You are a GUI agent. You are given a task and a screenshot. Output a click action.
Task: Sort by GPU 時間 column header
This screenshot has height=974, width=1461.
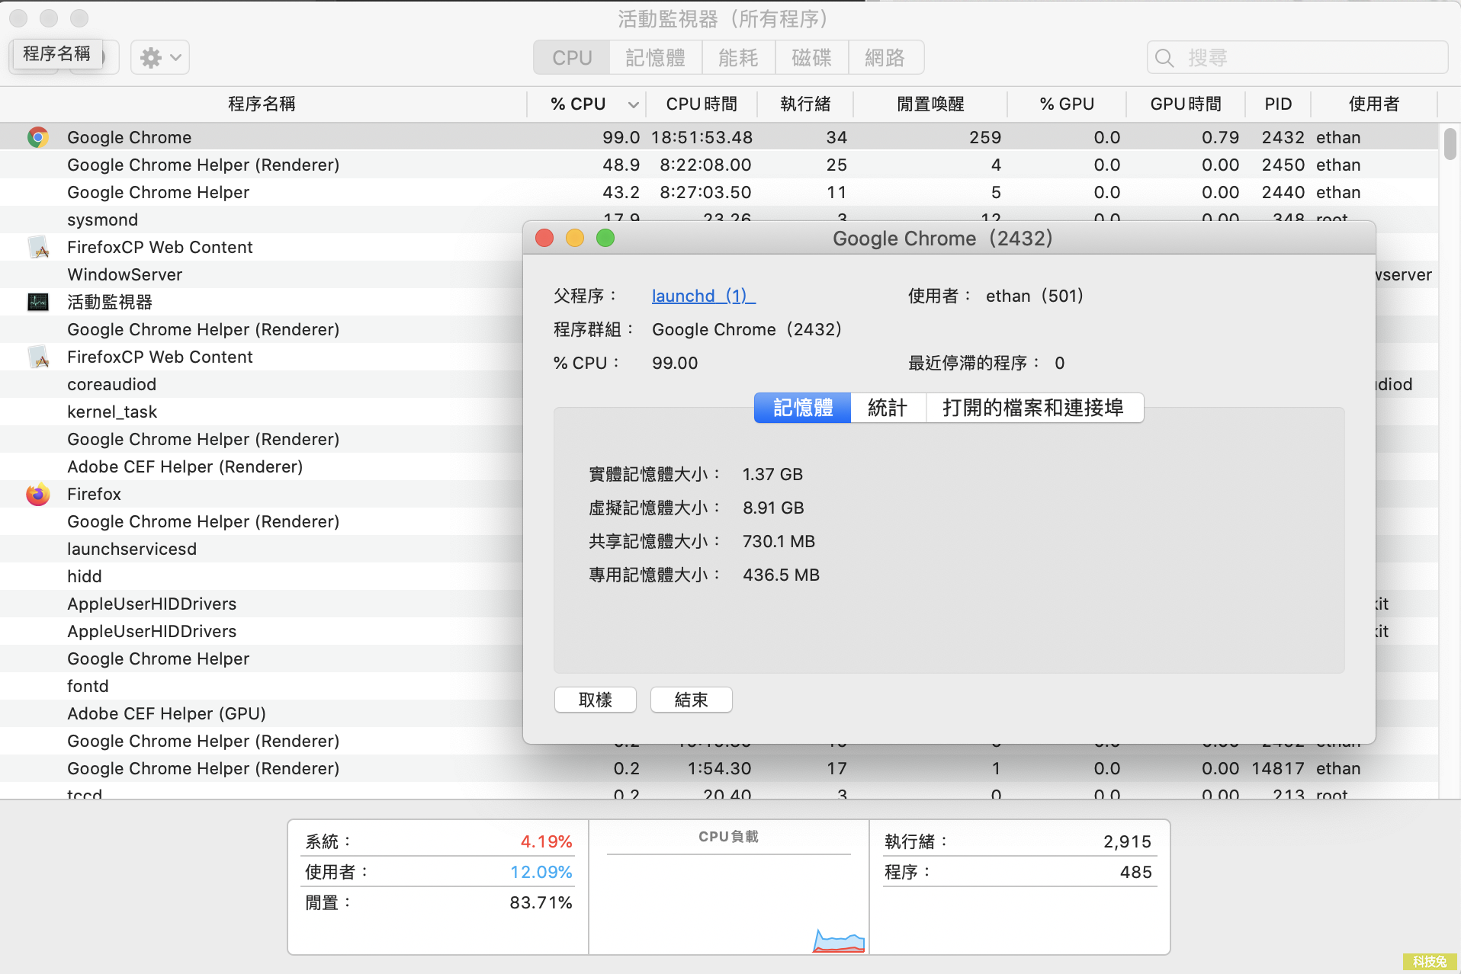1186,104
